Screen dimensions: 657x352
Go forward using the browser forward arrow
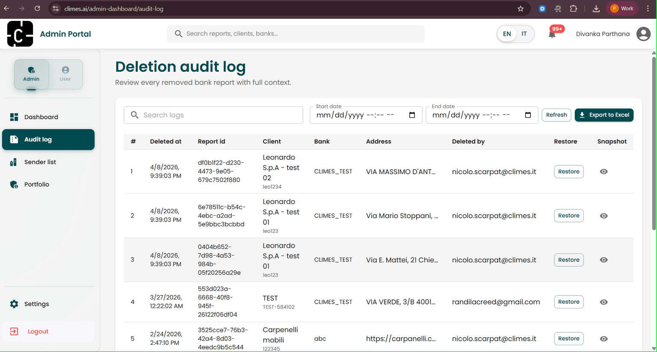point(22,9)
